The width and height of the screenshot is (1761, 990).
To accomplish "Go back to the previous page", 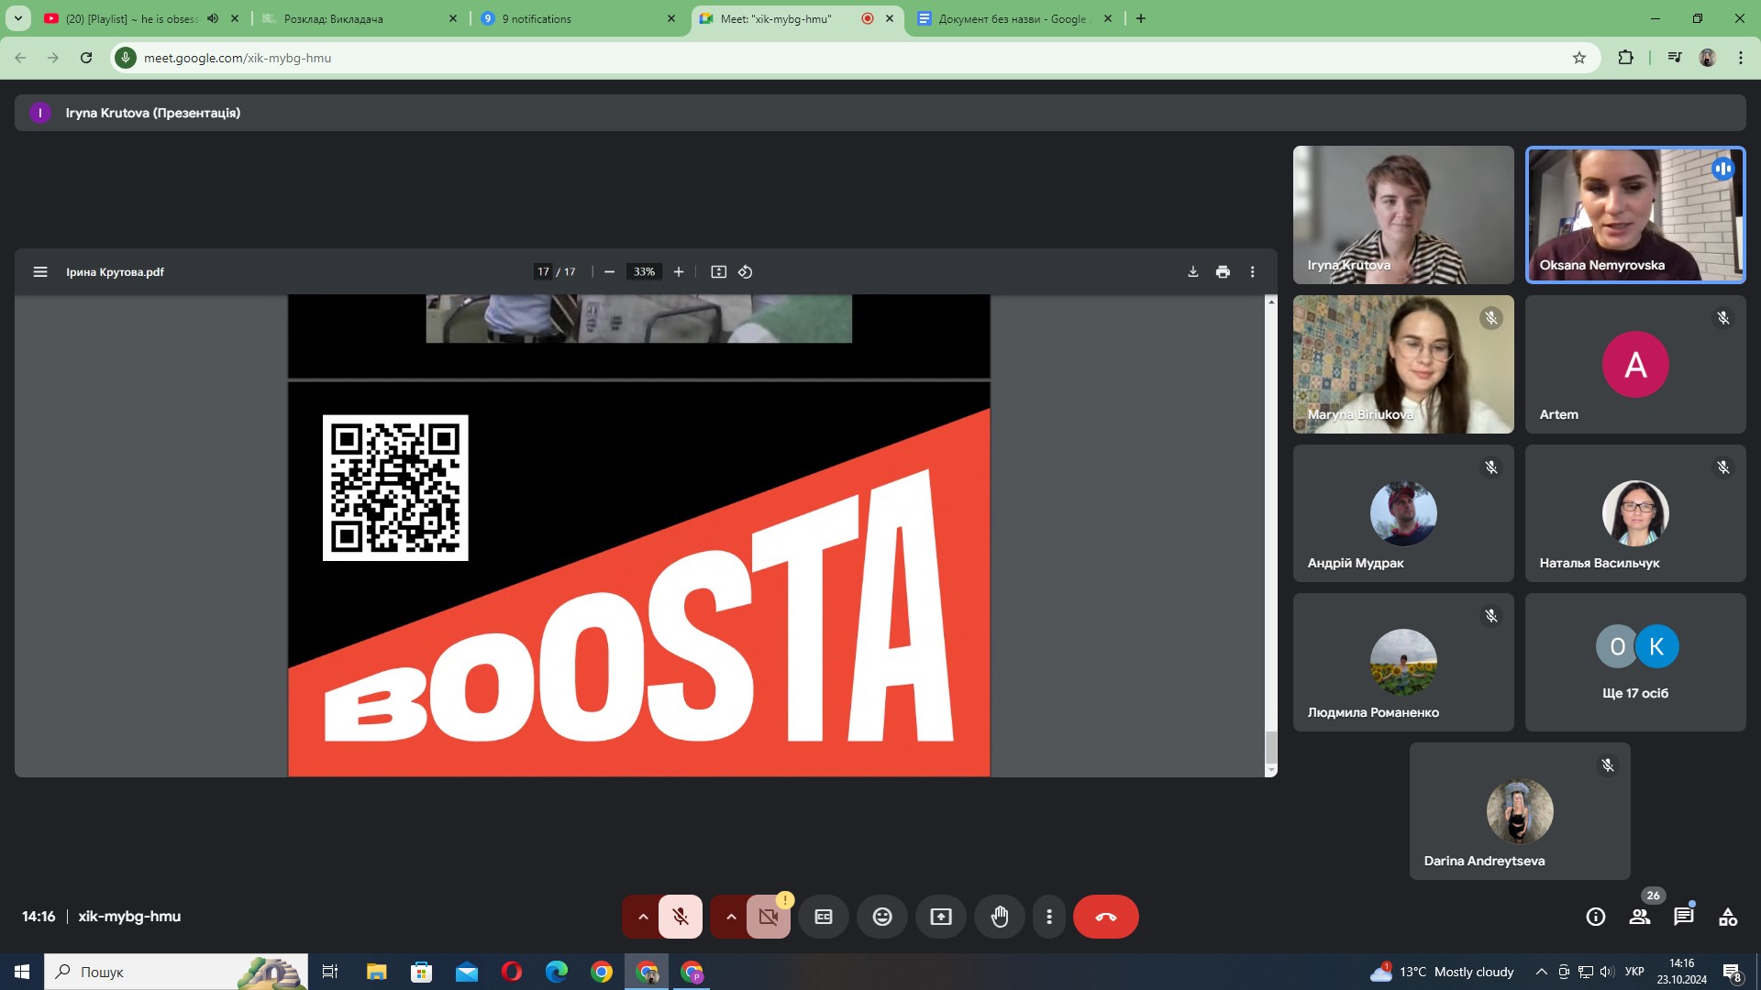I will click(20, 58).
